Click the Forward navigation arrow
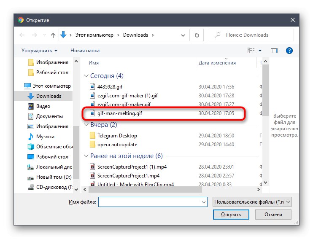313x239 pixels. pos(35,35)
